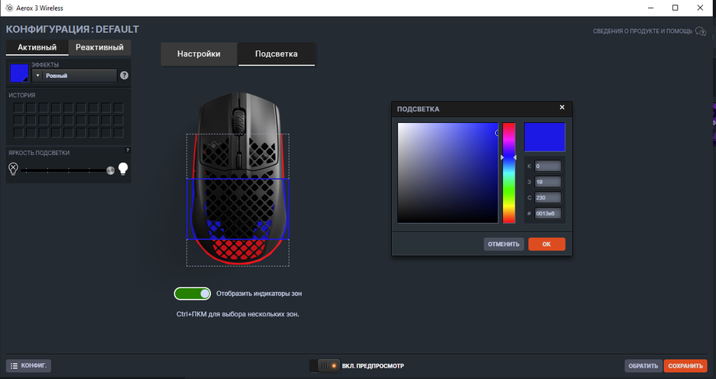The height and width of the screenshot is (379, 716).
Task: Click the blue color preview box in dialog
Action: pos(544,137)
